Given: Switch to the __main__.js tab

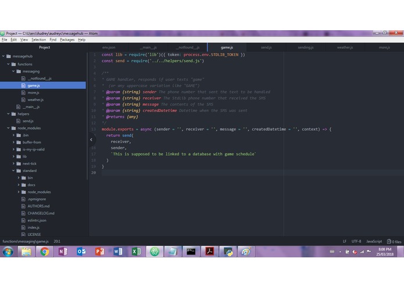Looking at the screenshot, I should pyautogui.click(x=148, y=48).
